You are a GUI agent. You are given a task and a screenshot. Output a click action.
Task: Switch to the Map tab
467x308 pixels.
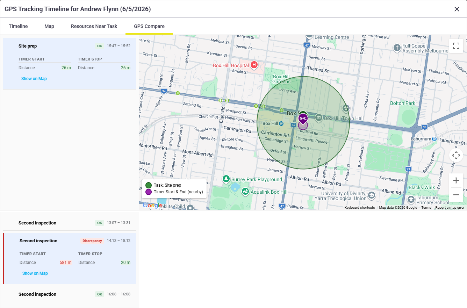[49, 26]
